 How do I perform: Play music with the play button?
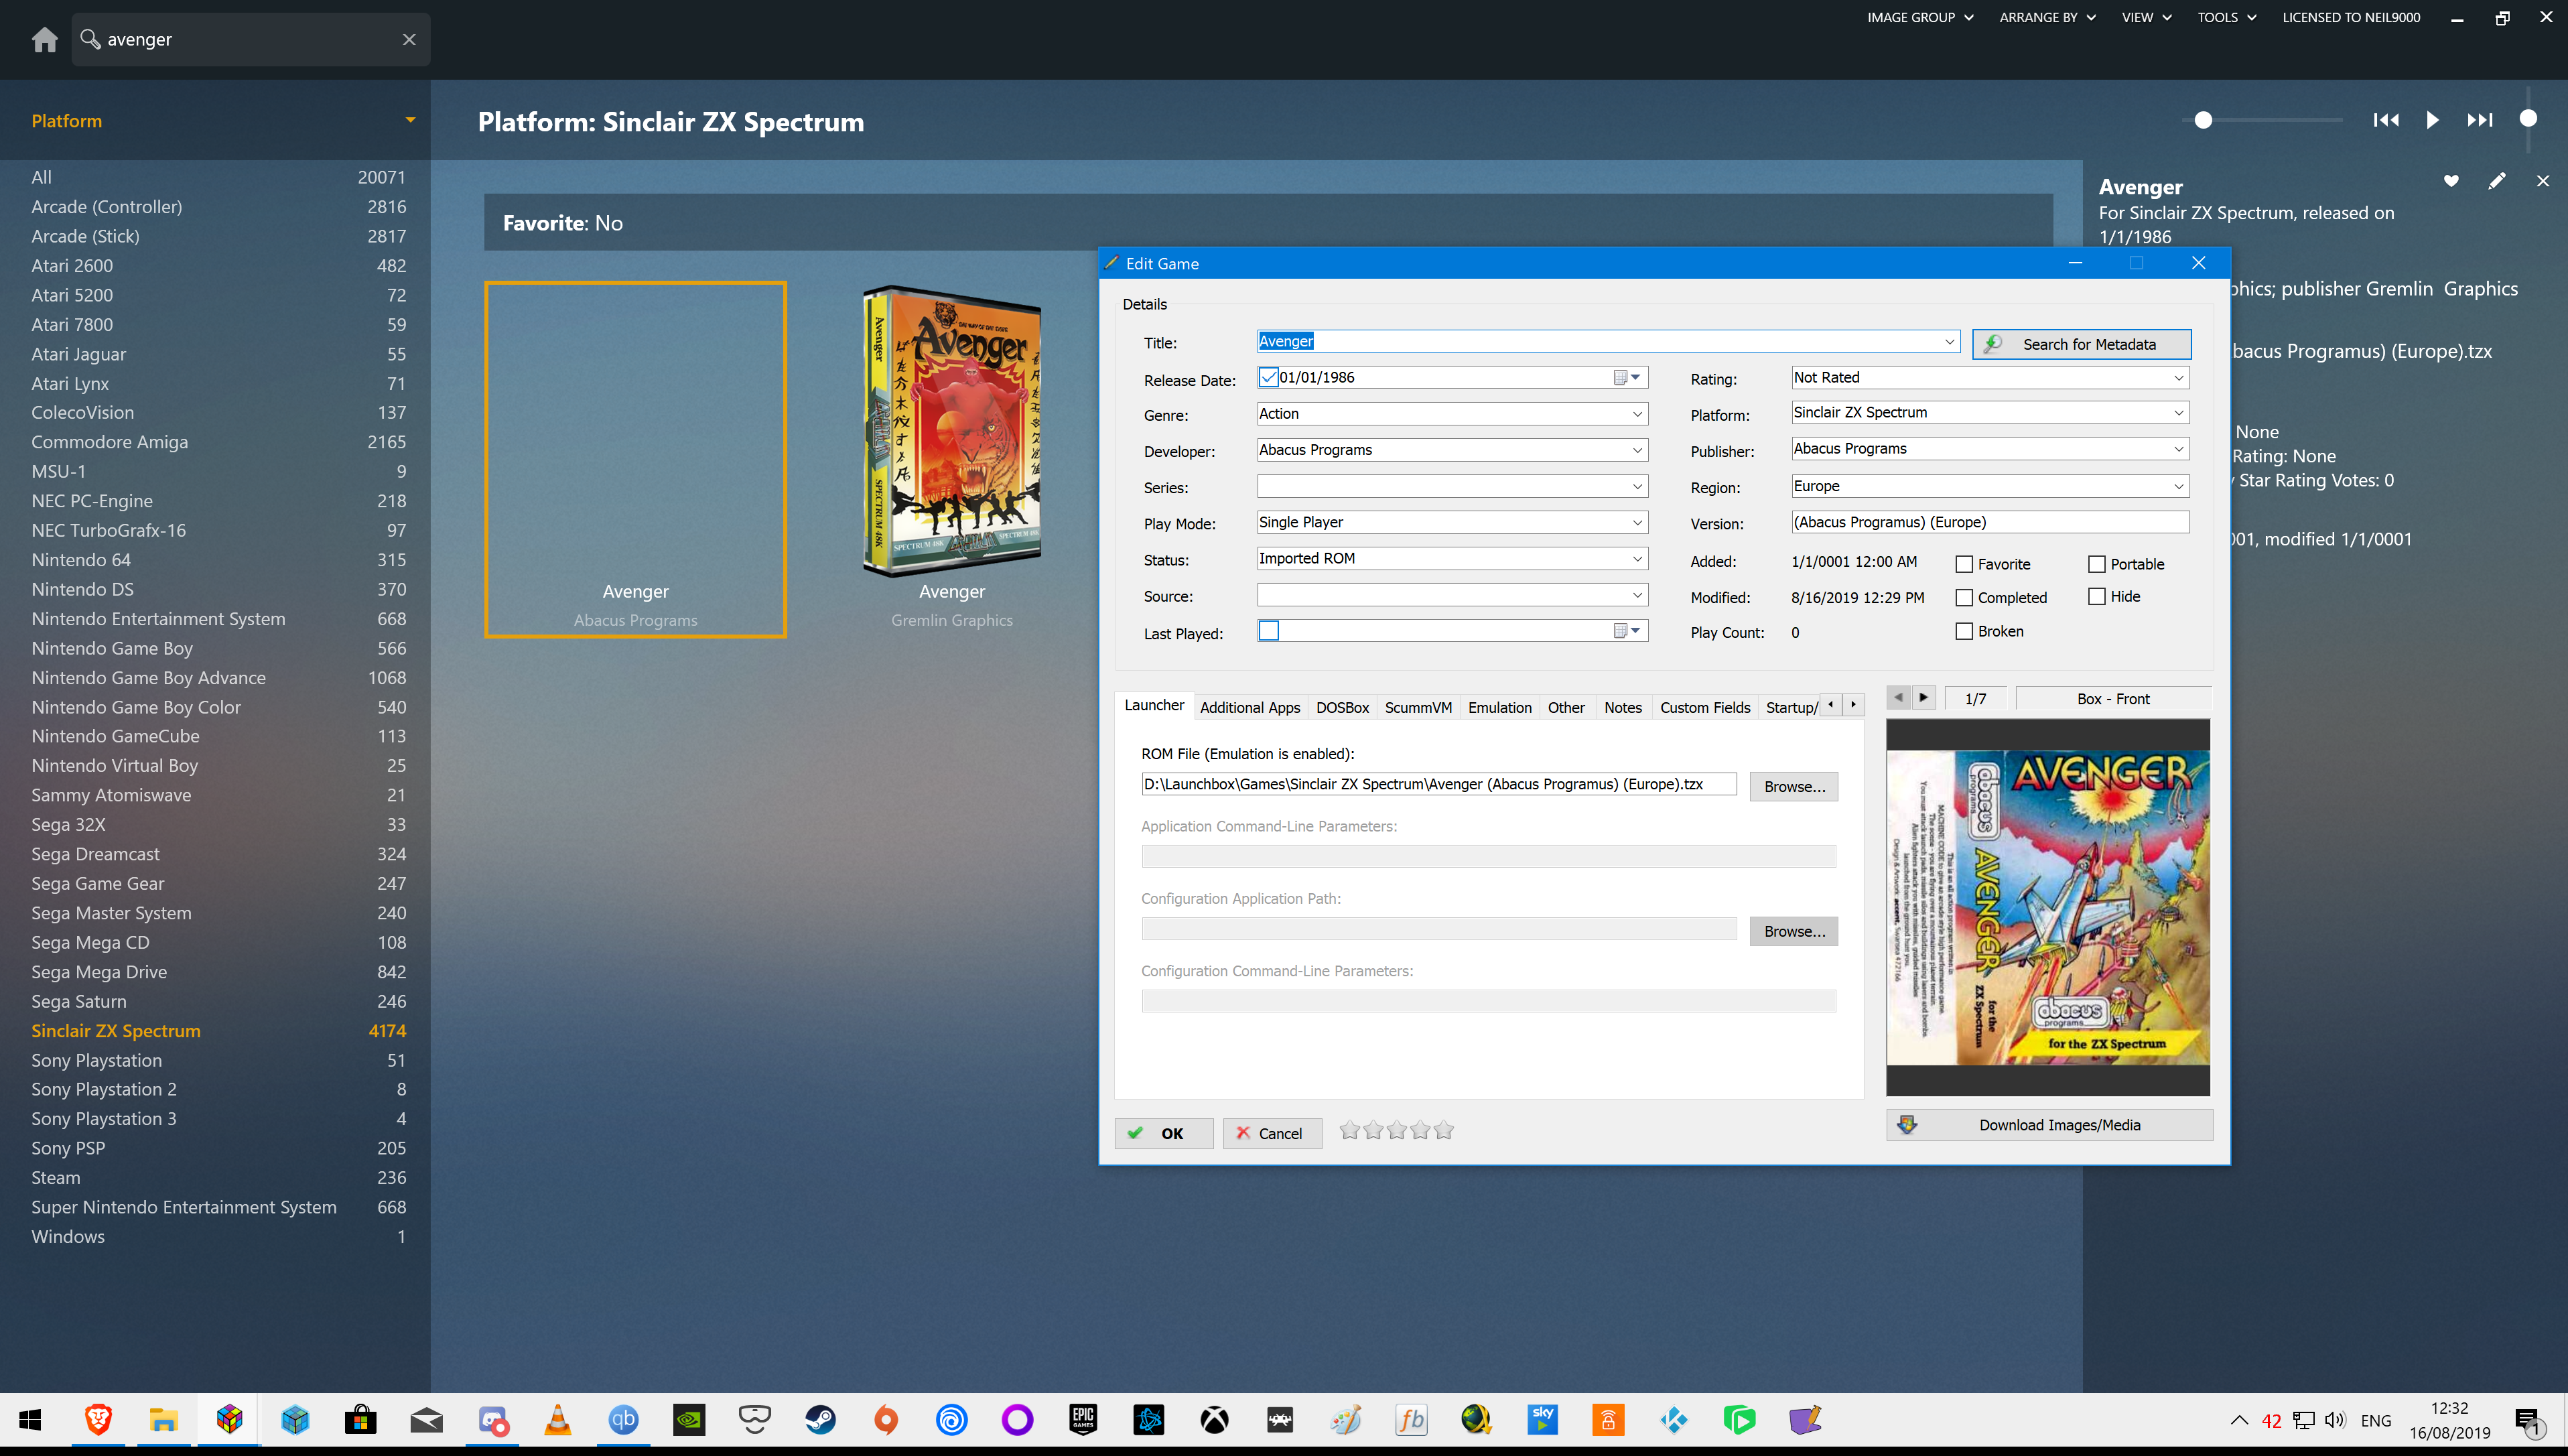(2432, 120)
